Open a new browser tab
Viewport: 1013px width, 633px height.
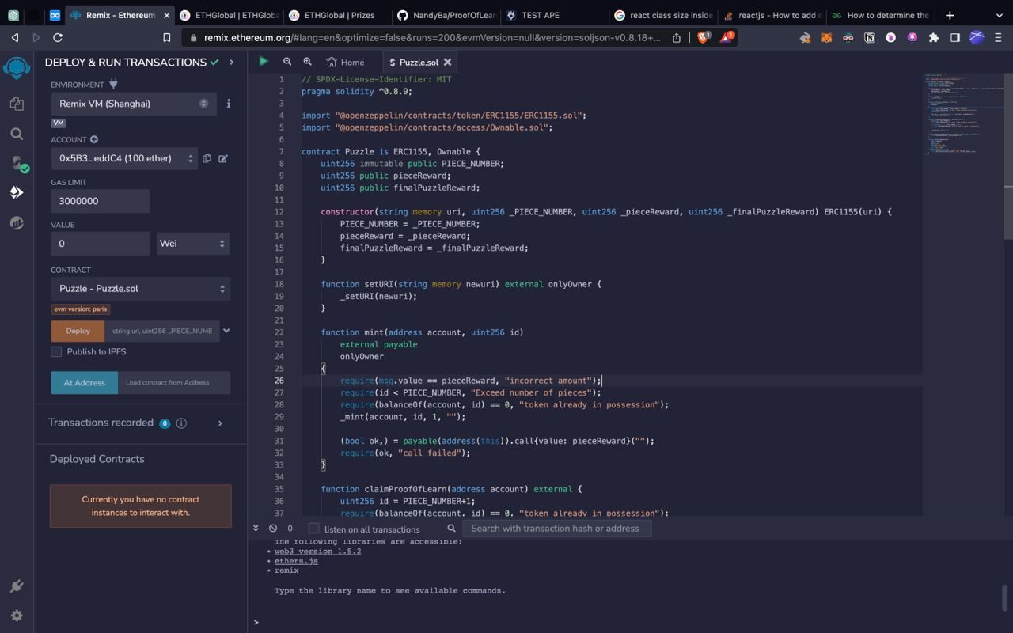950,15
